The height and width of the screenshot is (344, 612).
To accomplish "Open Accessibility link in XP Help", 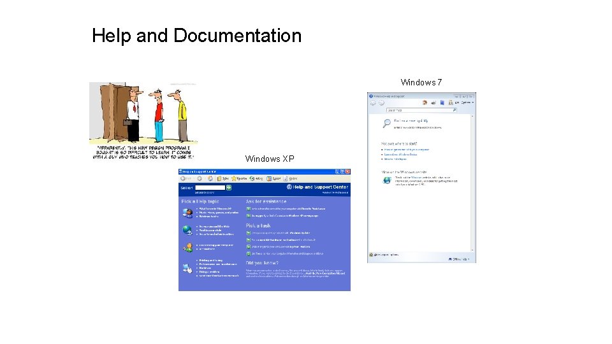I will (207, 249).
